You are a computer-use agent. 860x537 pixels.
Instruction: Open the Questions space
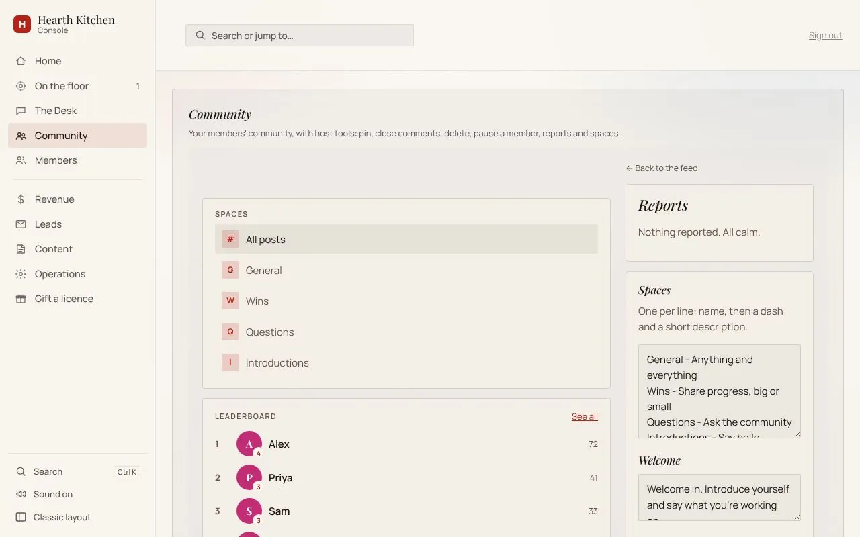406,332
